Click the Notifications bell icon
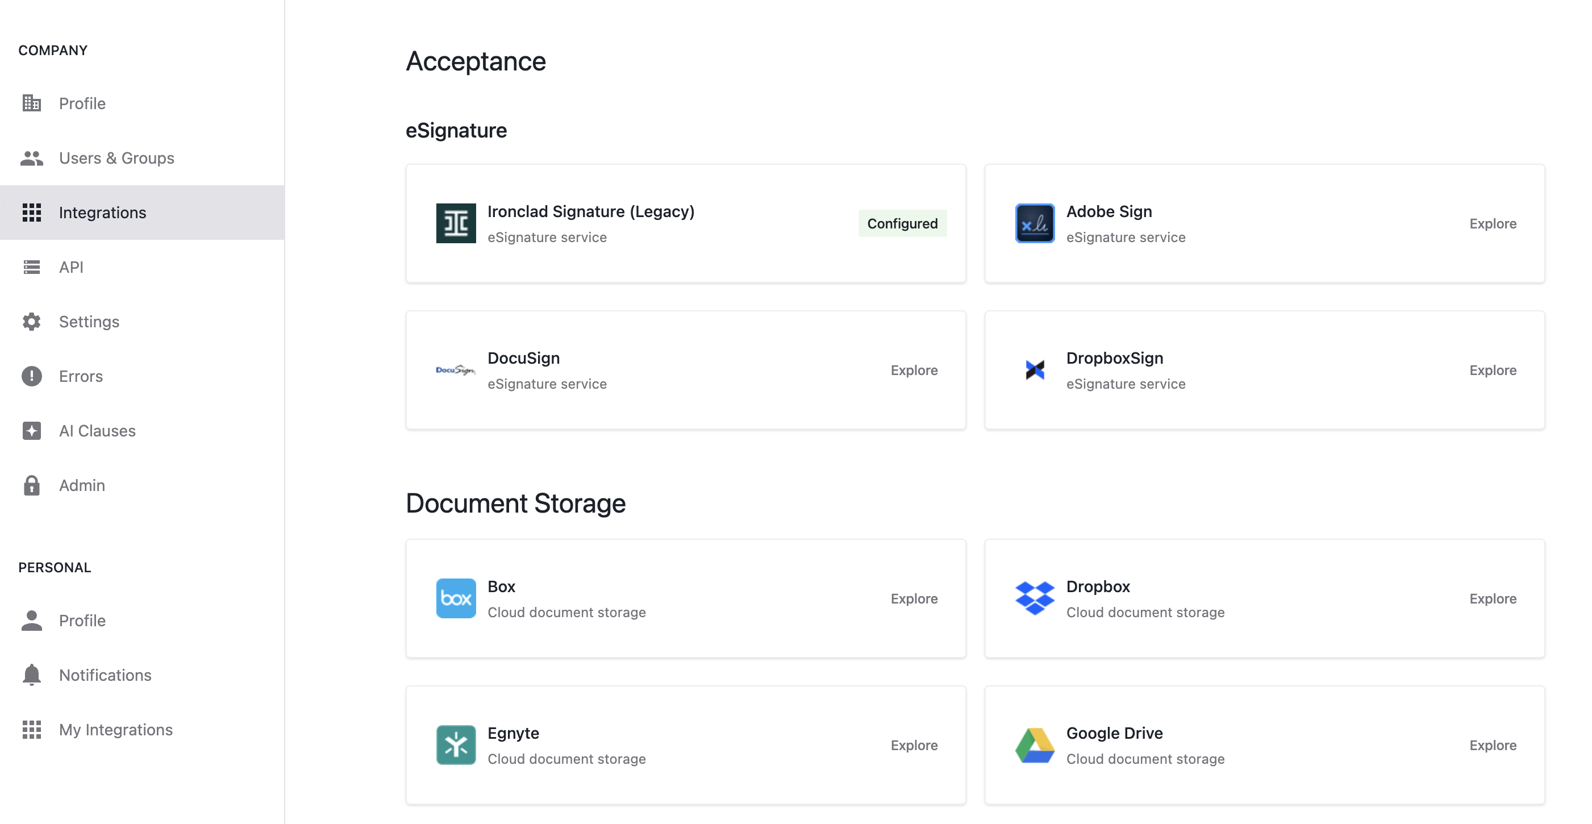Viewport: 1592px width, 824px height. (x=31, y=675)
